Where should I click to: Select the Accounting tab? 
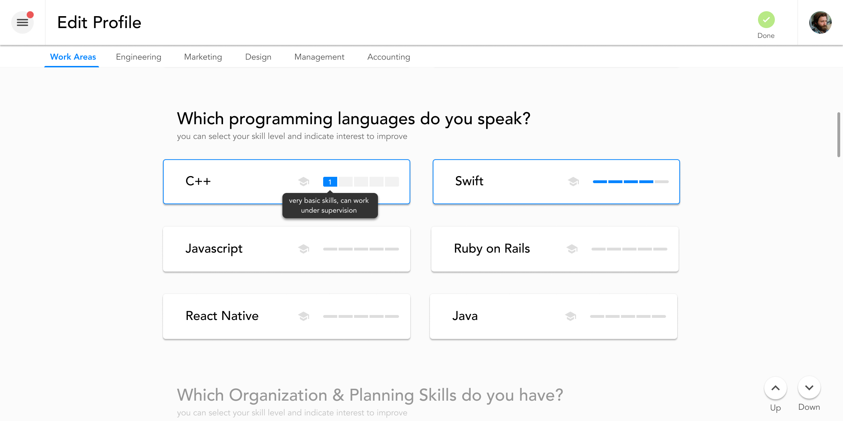tap(388, 57)
